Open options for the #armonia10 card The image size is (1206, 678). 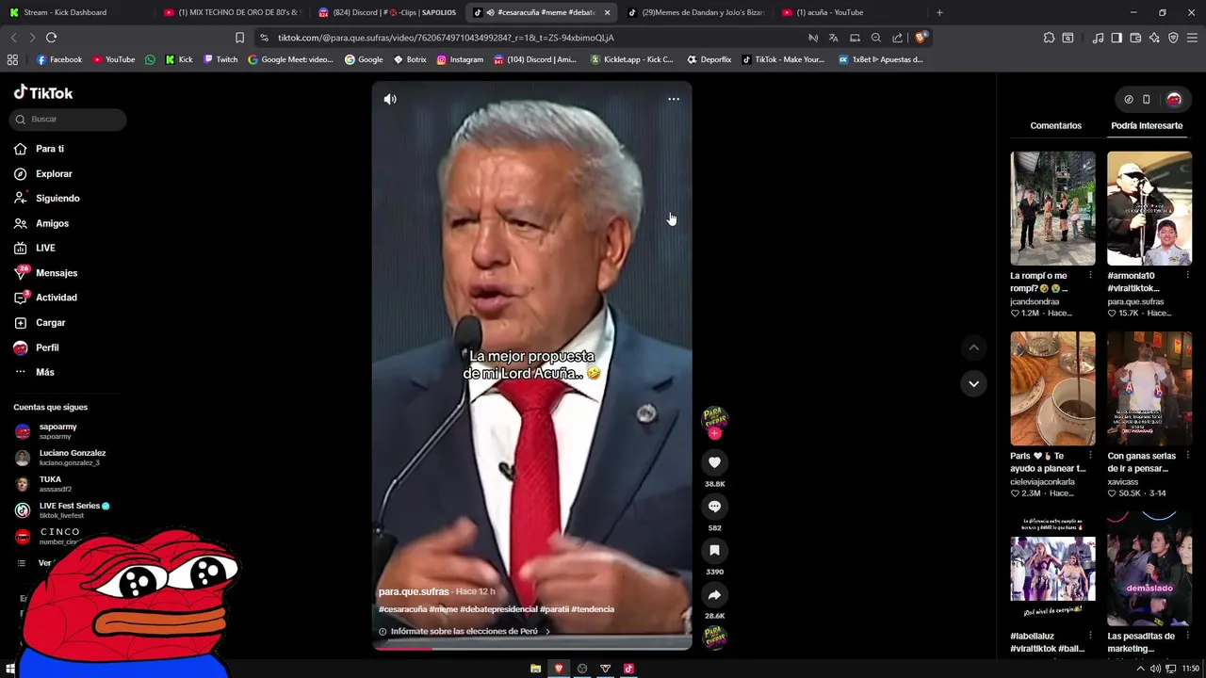click(1187, 276)
